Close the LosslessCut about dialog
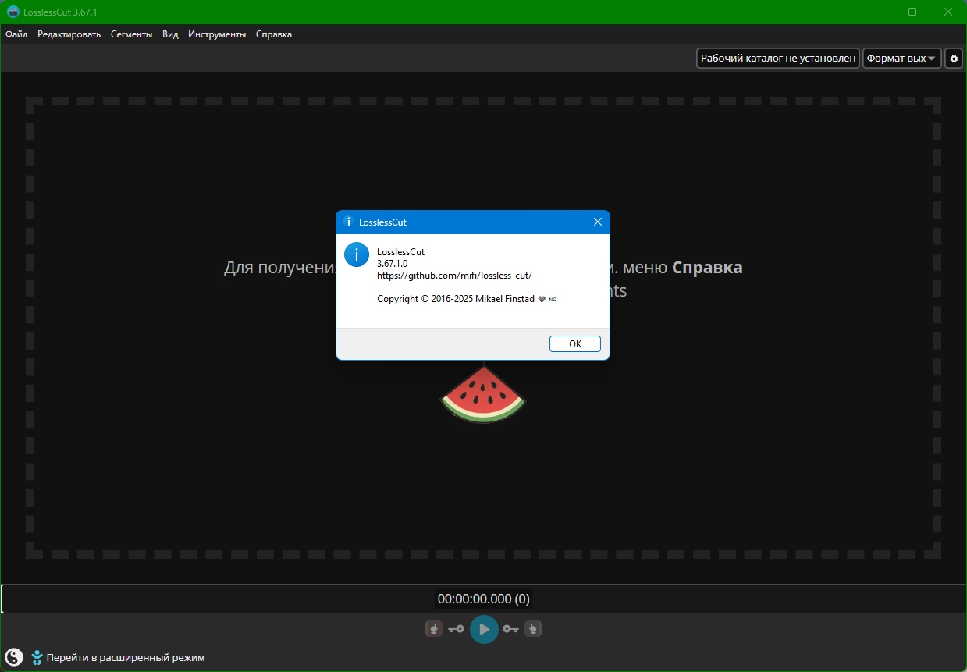967x672 pixels. pyautogui.click(x=598, y=222)
